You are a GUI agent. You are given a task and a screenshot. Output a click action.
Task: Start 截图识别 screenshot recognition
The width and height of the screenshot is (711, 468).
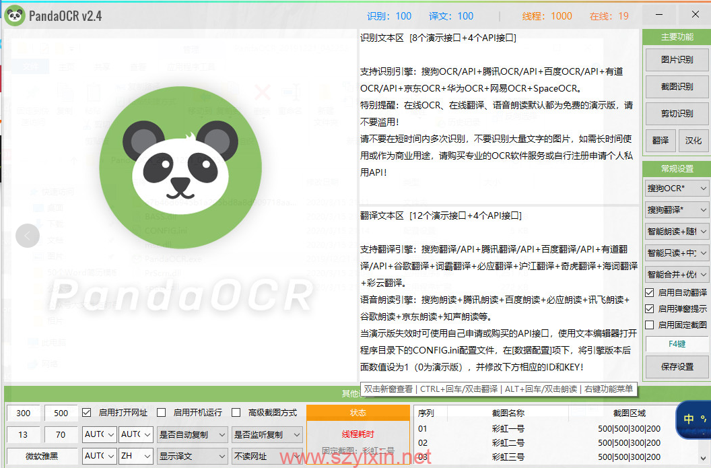pyautogui.click(x=676, y=86)
